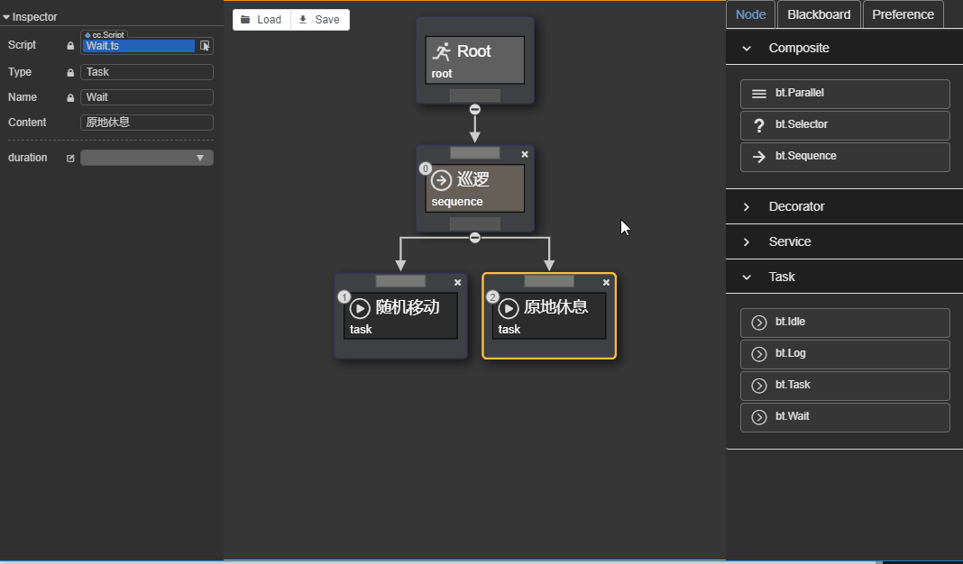Switch to the Blackboard tab
Screen dimensions: 963x564
pos(818,14)
